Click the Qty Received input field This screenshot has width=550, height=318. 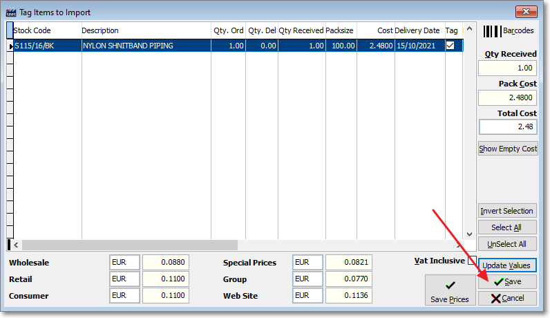(x=507, y=68)
